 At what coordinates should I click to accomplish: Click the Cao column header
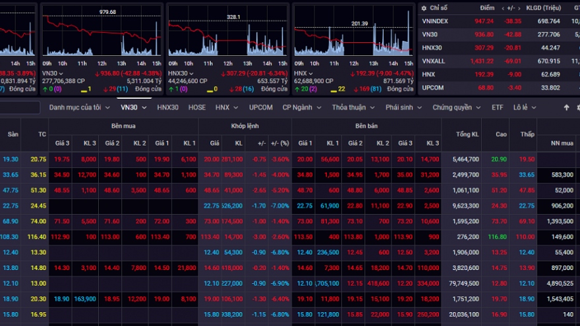tap(501, 134)
